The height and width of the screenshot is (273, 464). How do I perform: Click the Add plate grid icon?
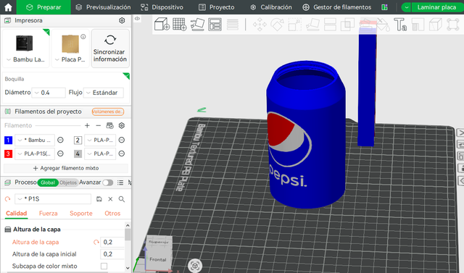[180, 24]
